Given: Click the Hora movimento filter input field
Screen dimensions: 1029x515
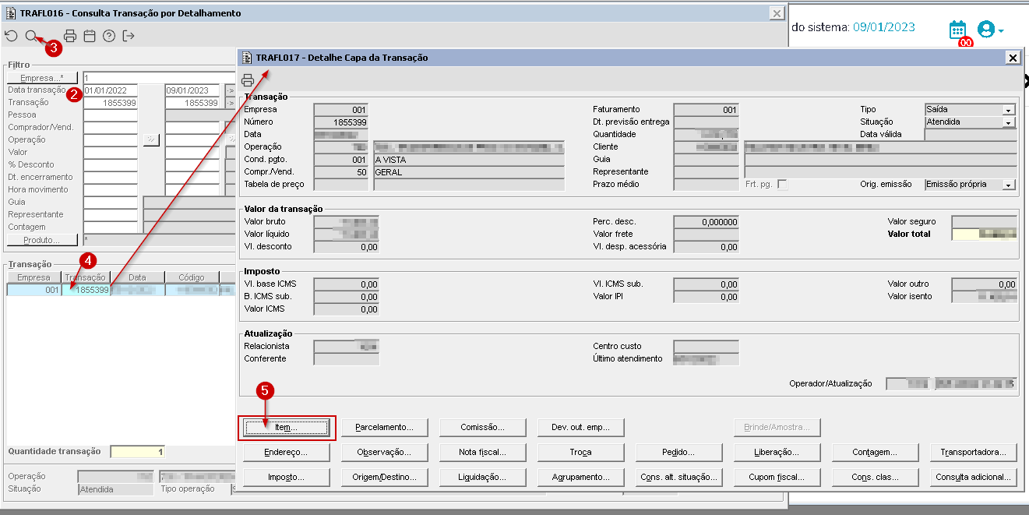Looking at the screenshot, I should coord(111,190).
